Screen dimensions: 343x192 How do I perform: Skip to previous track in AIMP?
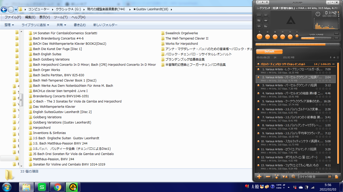[x=282, y=37]
